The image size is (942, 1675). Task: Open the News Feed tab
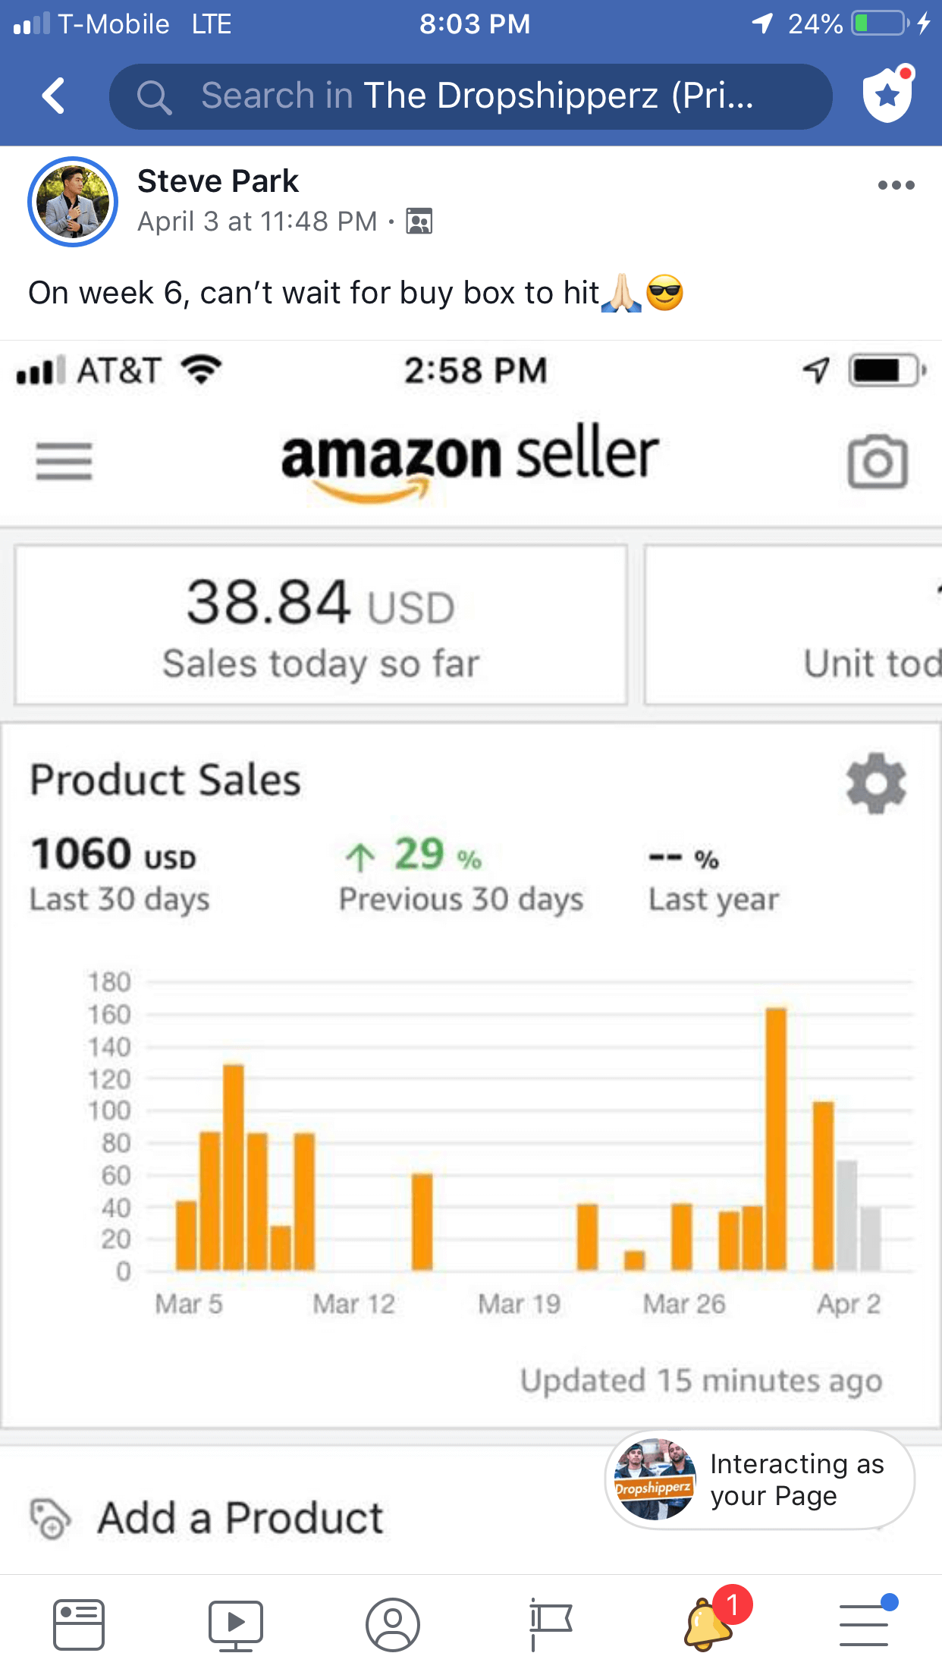79,1625
